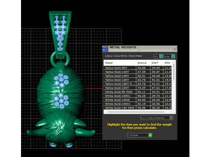Click the 47.61 DWT value

click(x=156, y=88)
